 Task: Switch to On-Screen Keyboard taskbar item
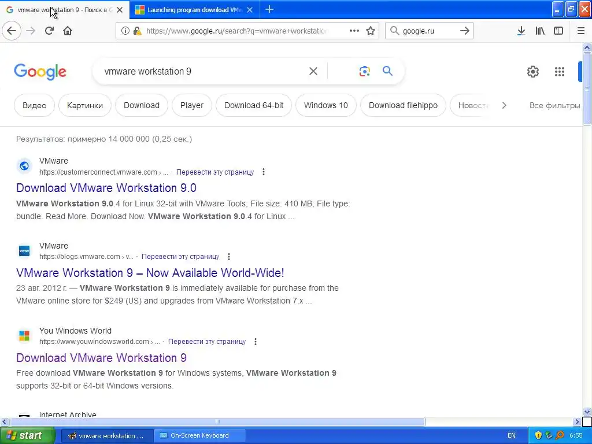click(x=199, y=435)
